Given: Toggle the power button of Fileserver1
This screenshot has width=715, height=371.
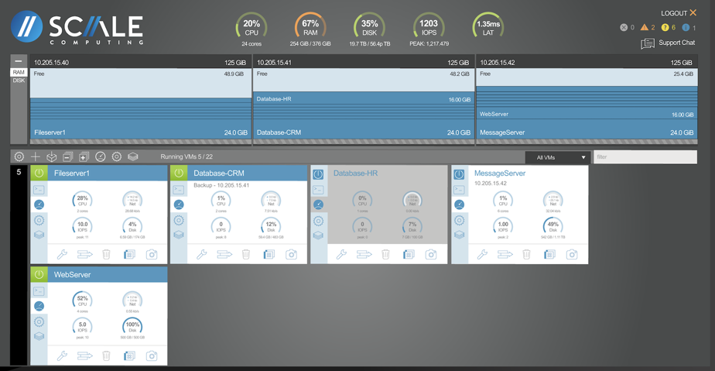Looking at the screenshot, I should [39, 173].
